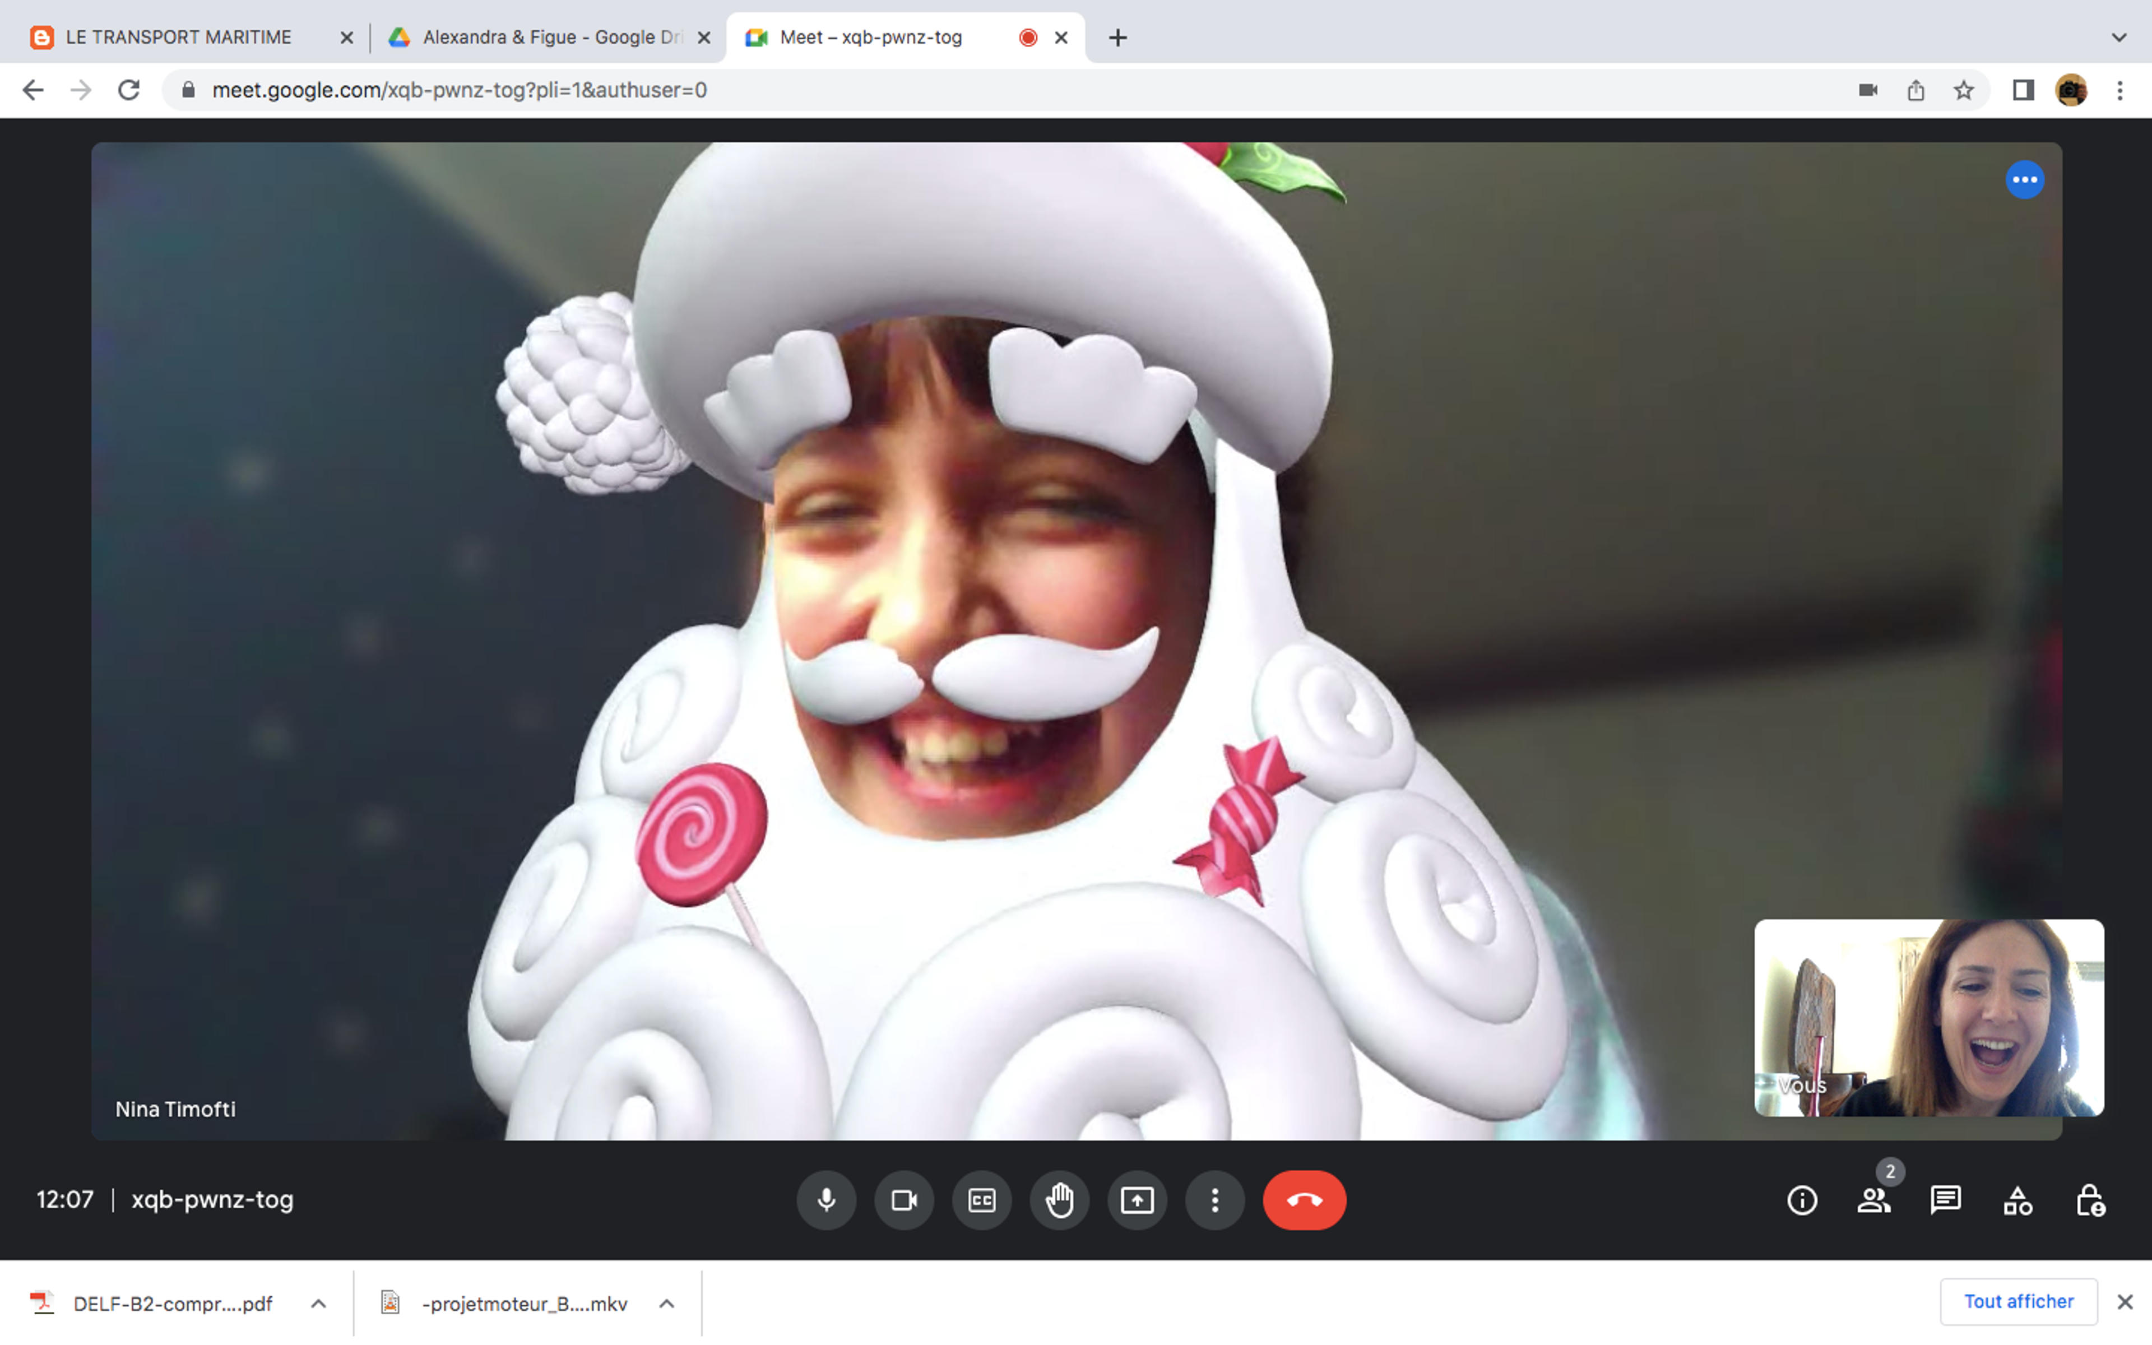
Task: Show the participants list
Action: [x=1873, y=1201]
